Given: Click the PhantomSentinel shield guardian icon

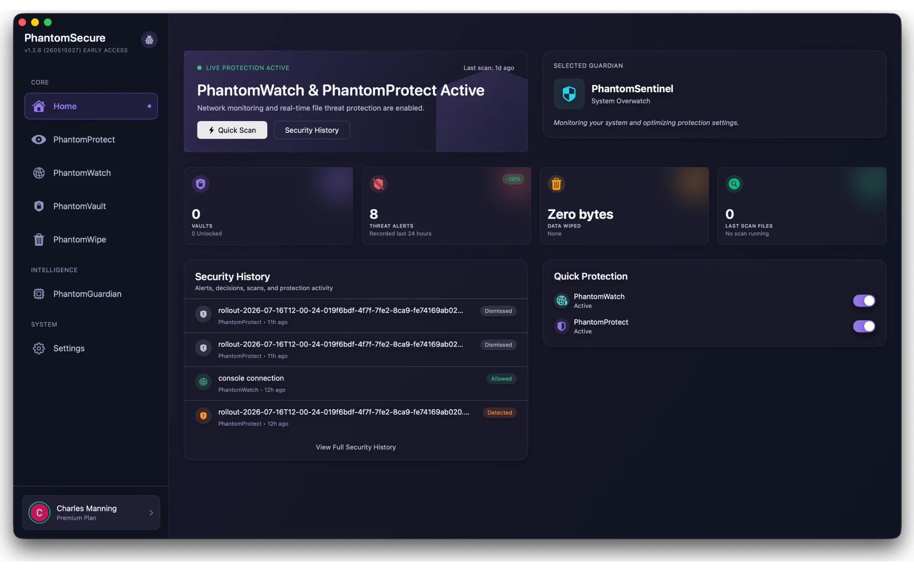Looking at the screenshot, I should point(569,94).
